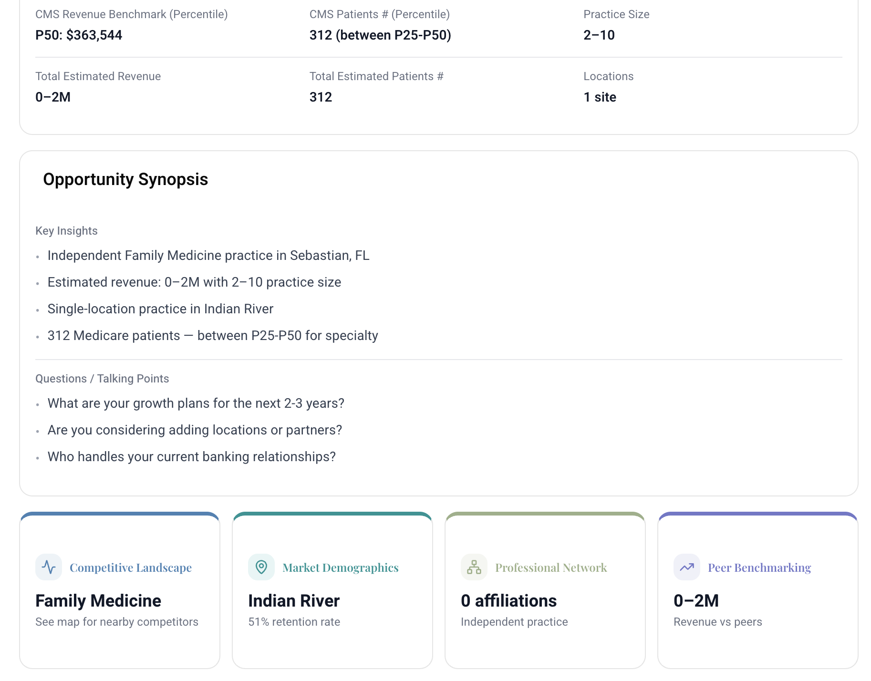Expand the Opportunity Synopsis section
Image resolution: width=871 pixels, height=681 pixels.
(x=125, y=179)
